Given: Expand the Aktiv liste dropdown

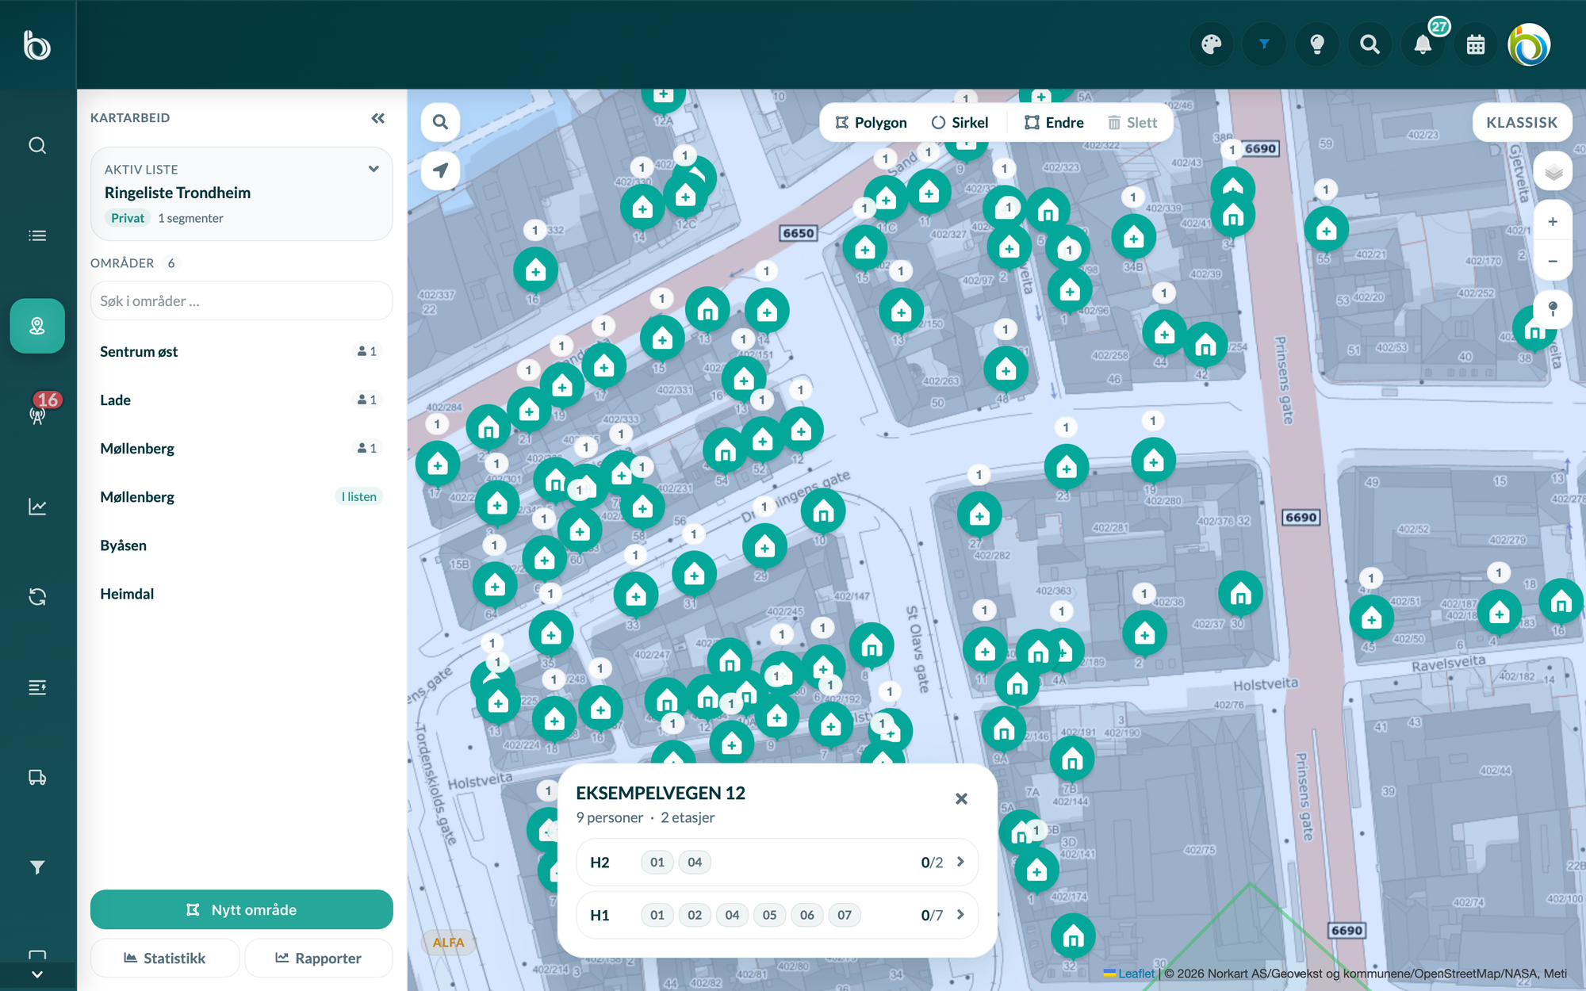Looking at the screenshot, I should pos(374,169).
